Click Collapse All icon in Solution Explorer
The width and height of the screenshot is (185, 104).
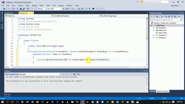(x=172, y=16)
